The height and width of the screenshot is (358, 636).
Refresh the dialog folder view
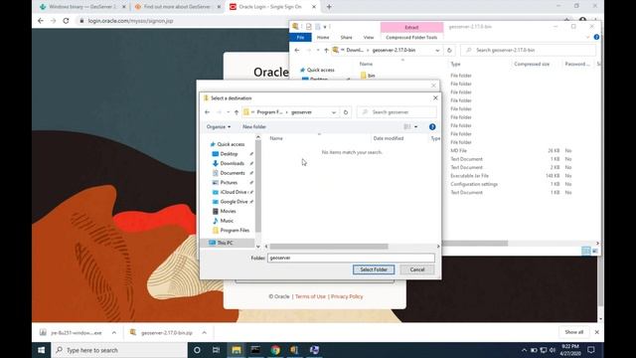click(346, 112)
